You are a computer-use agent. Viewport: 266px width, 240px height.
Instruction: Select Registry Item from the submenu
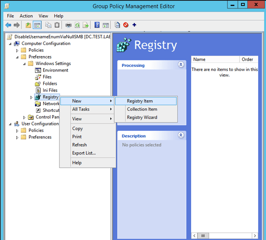click(146, 101)
